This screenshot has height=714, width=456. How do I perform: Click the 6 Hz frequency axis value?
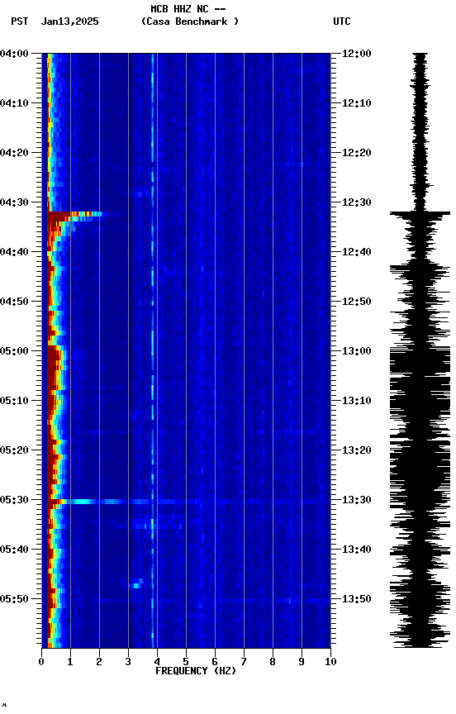pyautogui.click(x=215, y=662)
